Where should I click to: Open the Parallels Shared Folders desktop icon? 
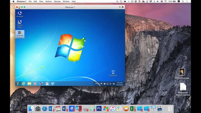pos(20,24)
